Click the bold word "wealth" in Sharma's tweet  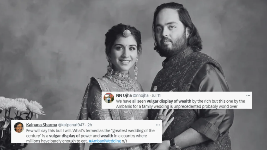(x=107, y=136)
